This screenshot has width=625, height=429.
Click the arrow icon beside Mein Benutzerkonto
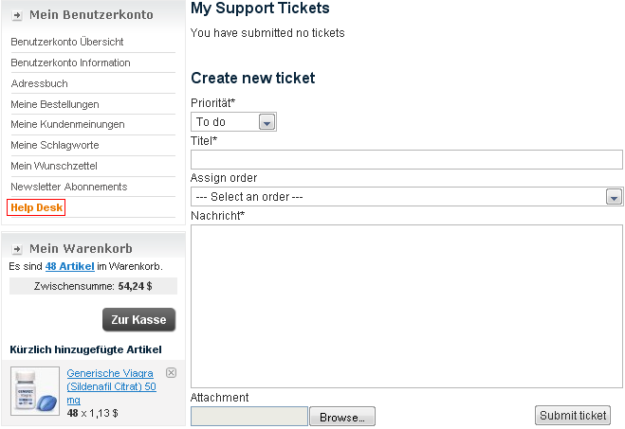click(17, 15)
